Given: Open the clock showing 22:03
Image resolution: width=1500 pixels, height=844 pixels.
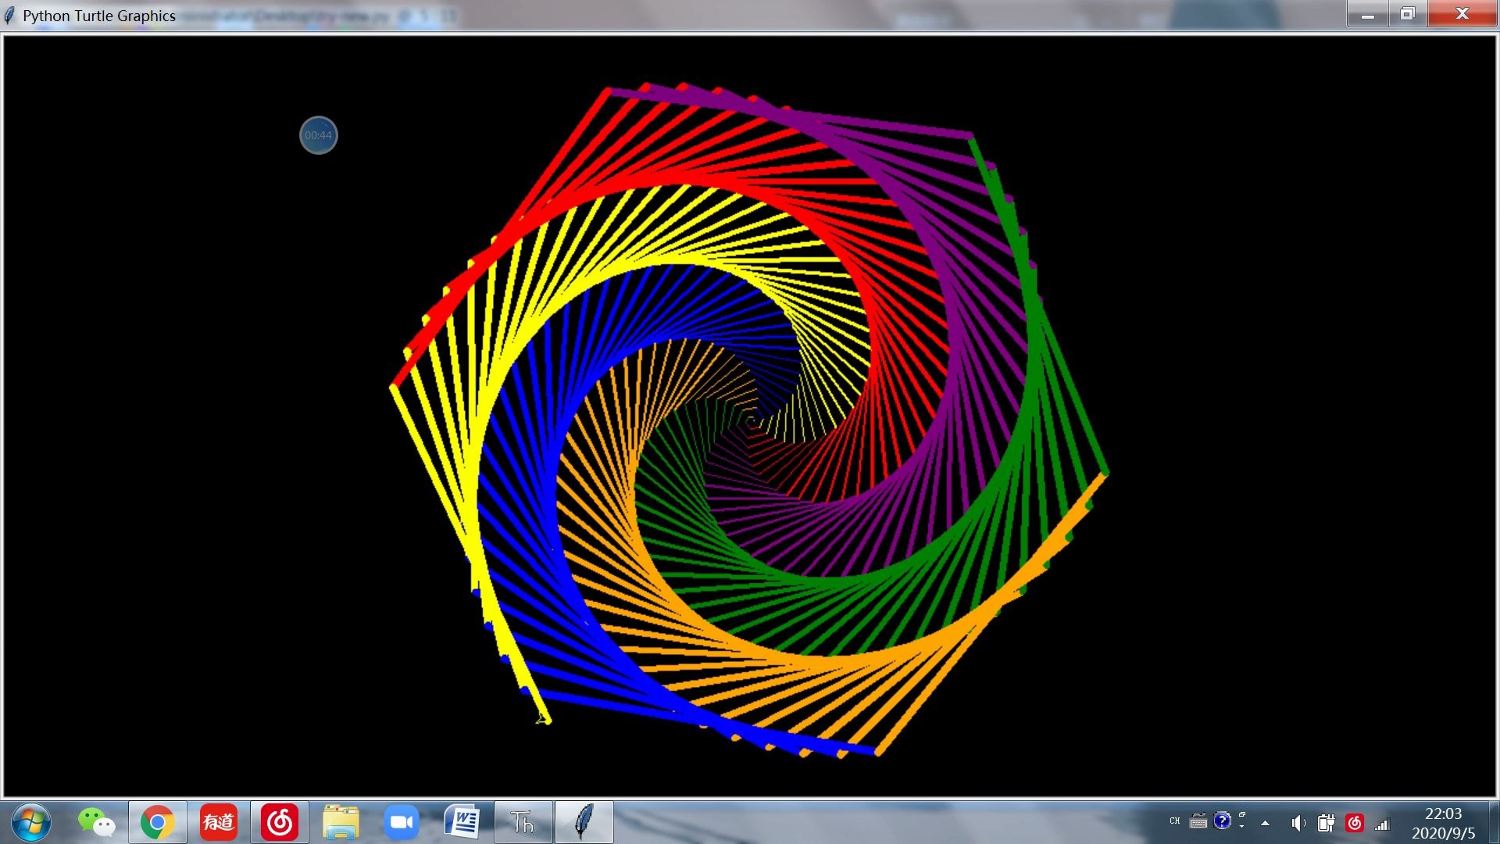Looking at the screenshot, I should click(x=1442, y=823).
